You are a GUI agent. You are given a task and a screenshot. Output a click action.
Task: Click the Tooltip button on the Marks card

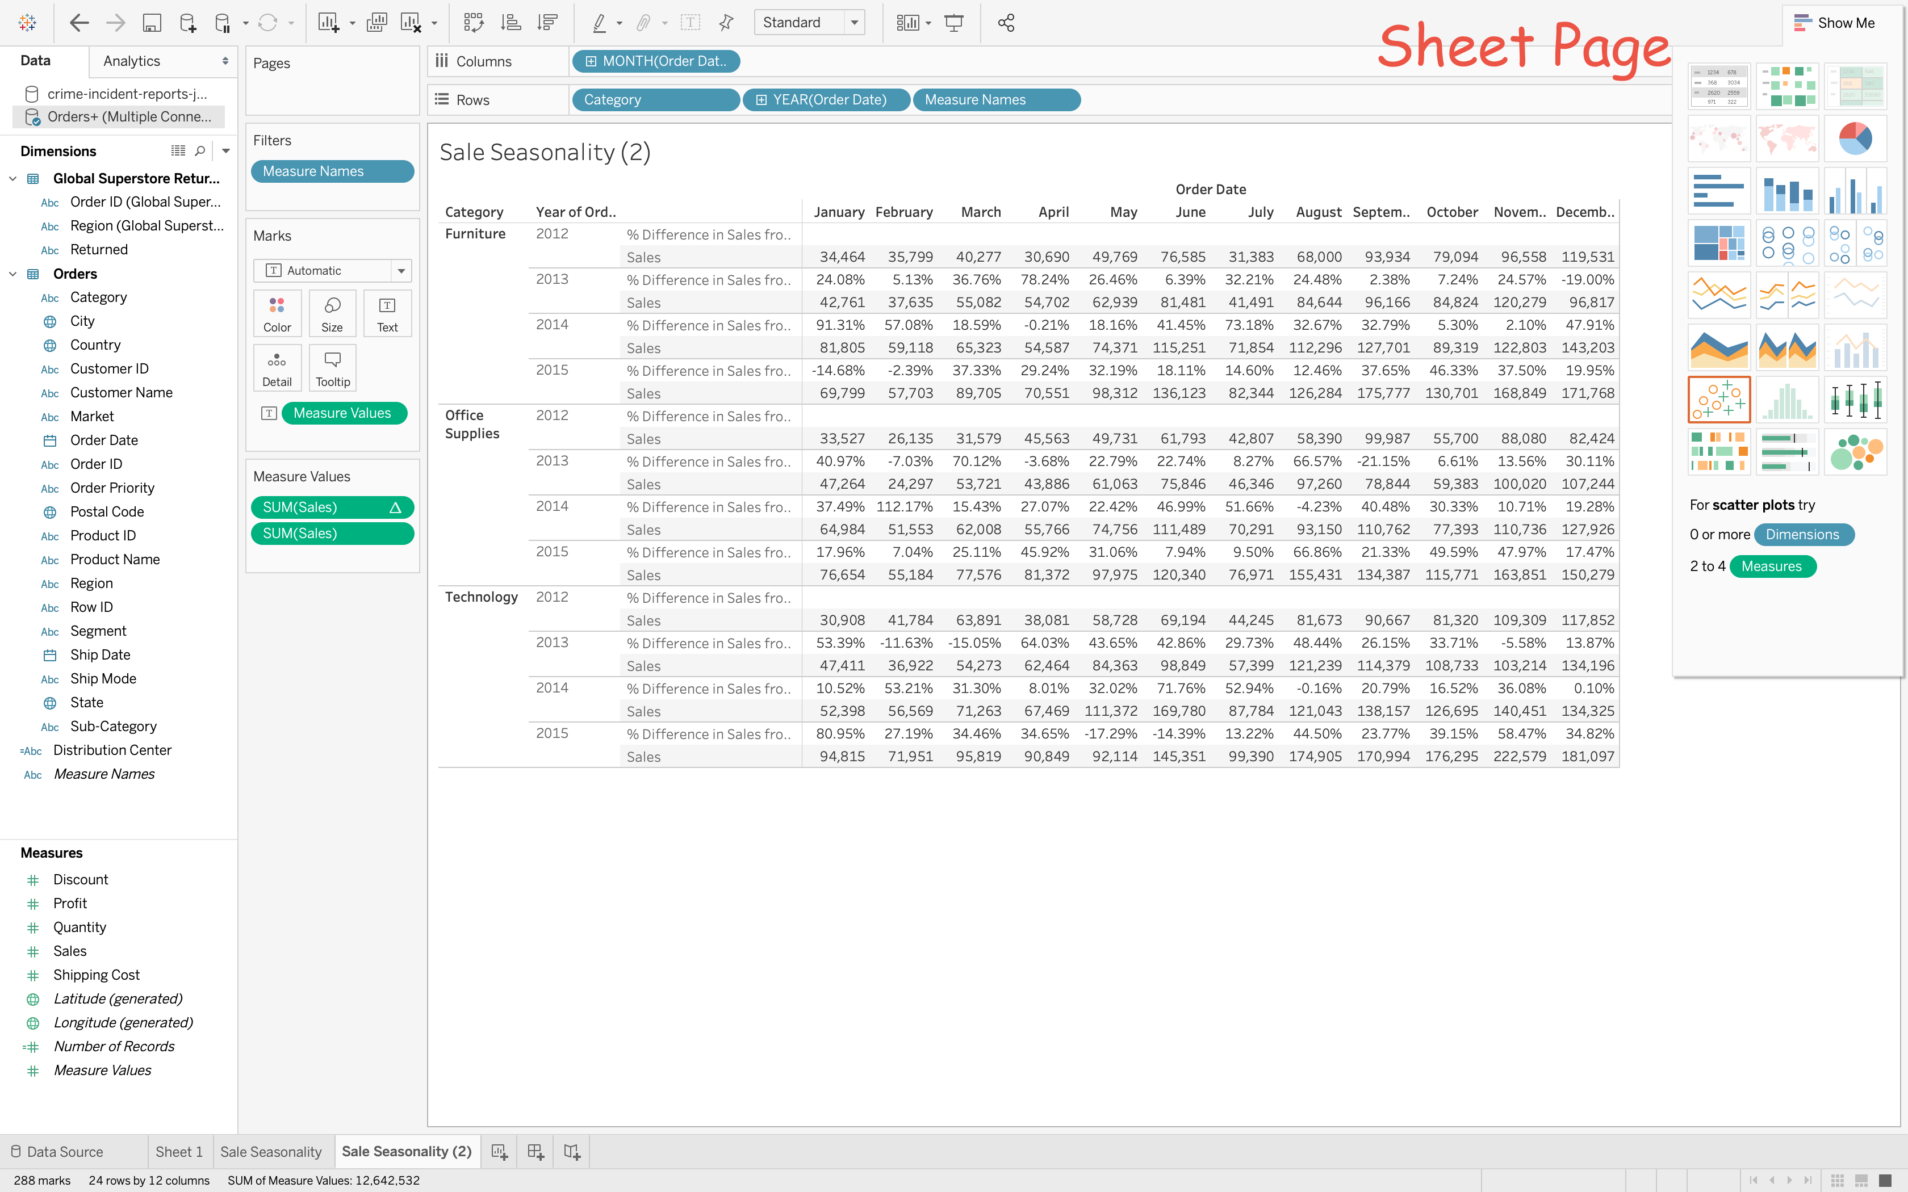point(333,368)
